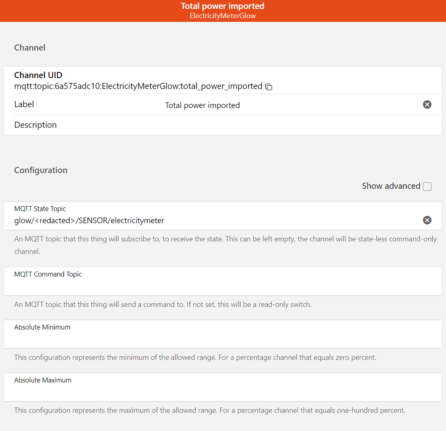The height and width of the screenshot is (431, 446).
Task: Clear the Label field with its X icon
Action: [x=427, y=105]
